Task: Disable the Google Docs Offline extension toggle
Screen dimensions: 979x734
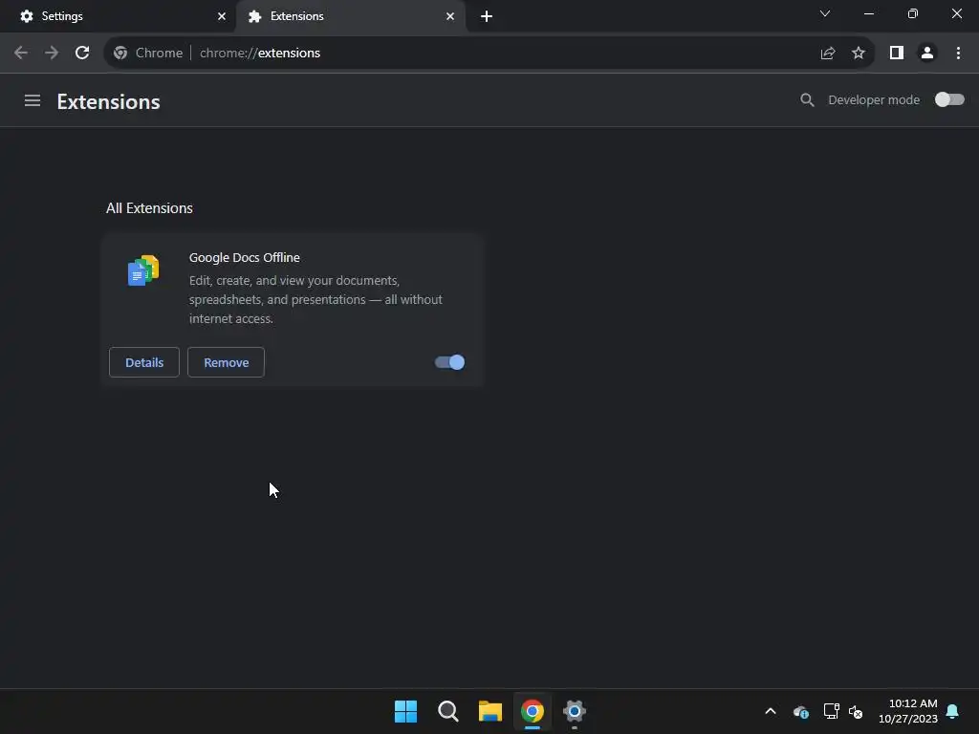Action: [x=449, y=362]
